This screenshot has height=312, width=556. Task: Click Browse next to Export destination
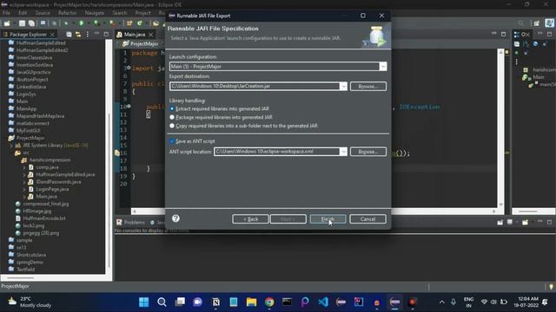coord(368,87)
